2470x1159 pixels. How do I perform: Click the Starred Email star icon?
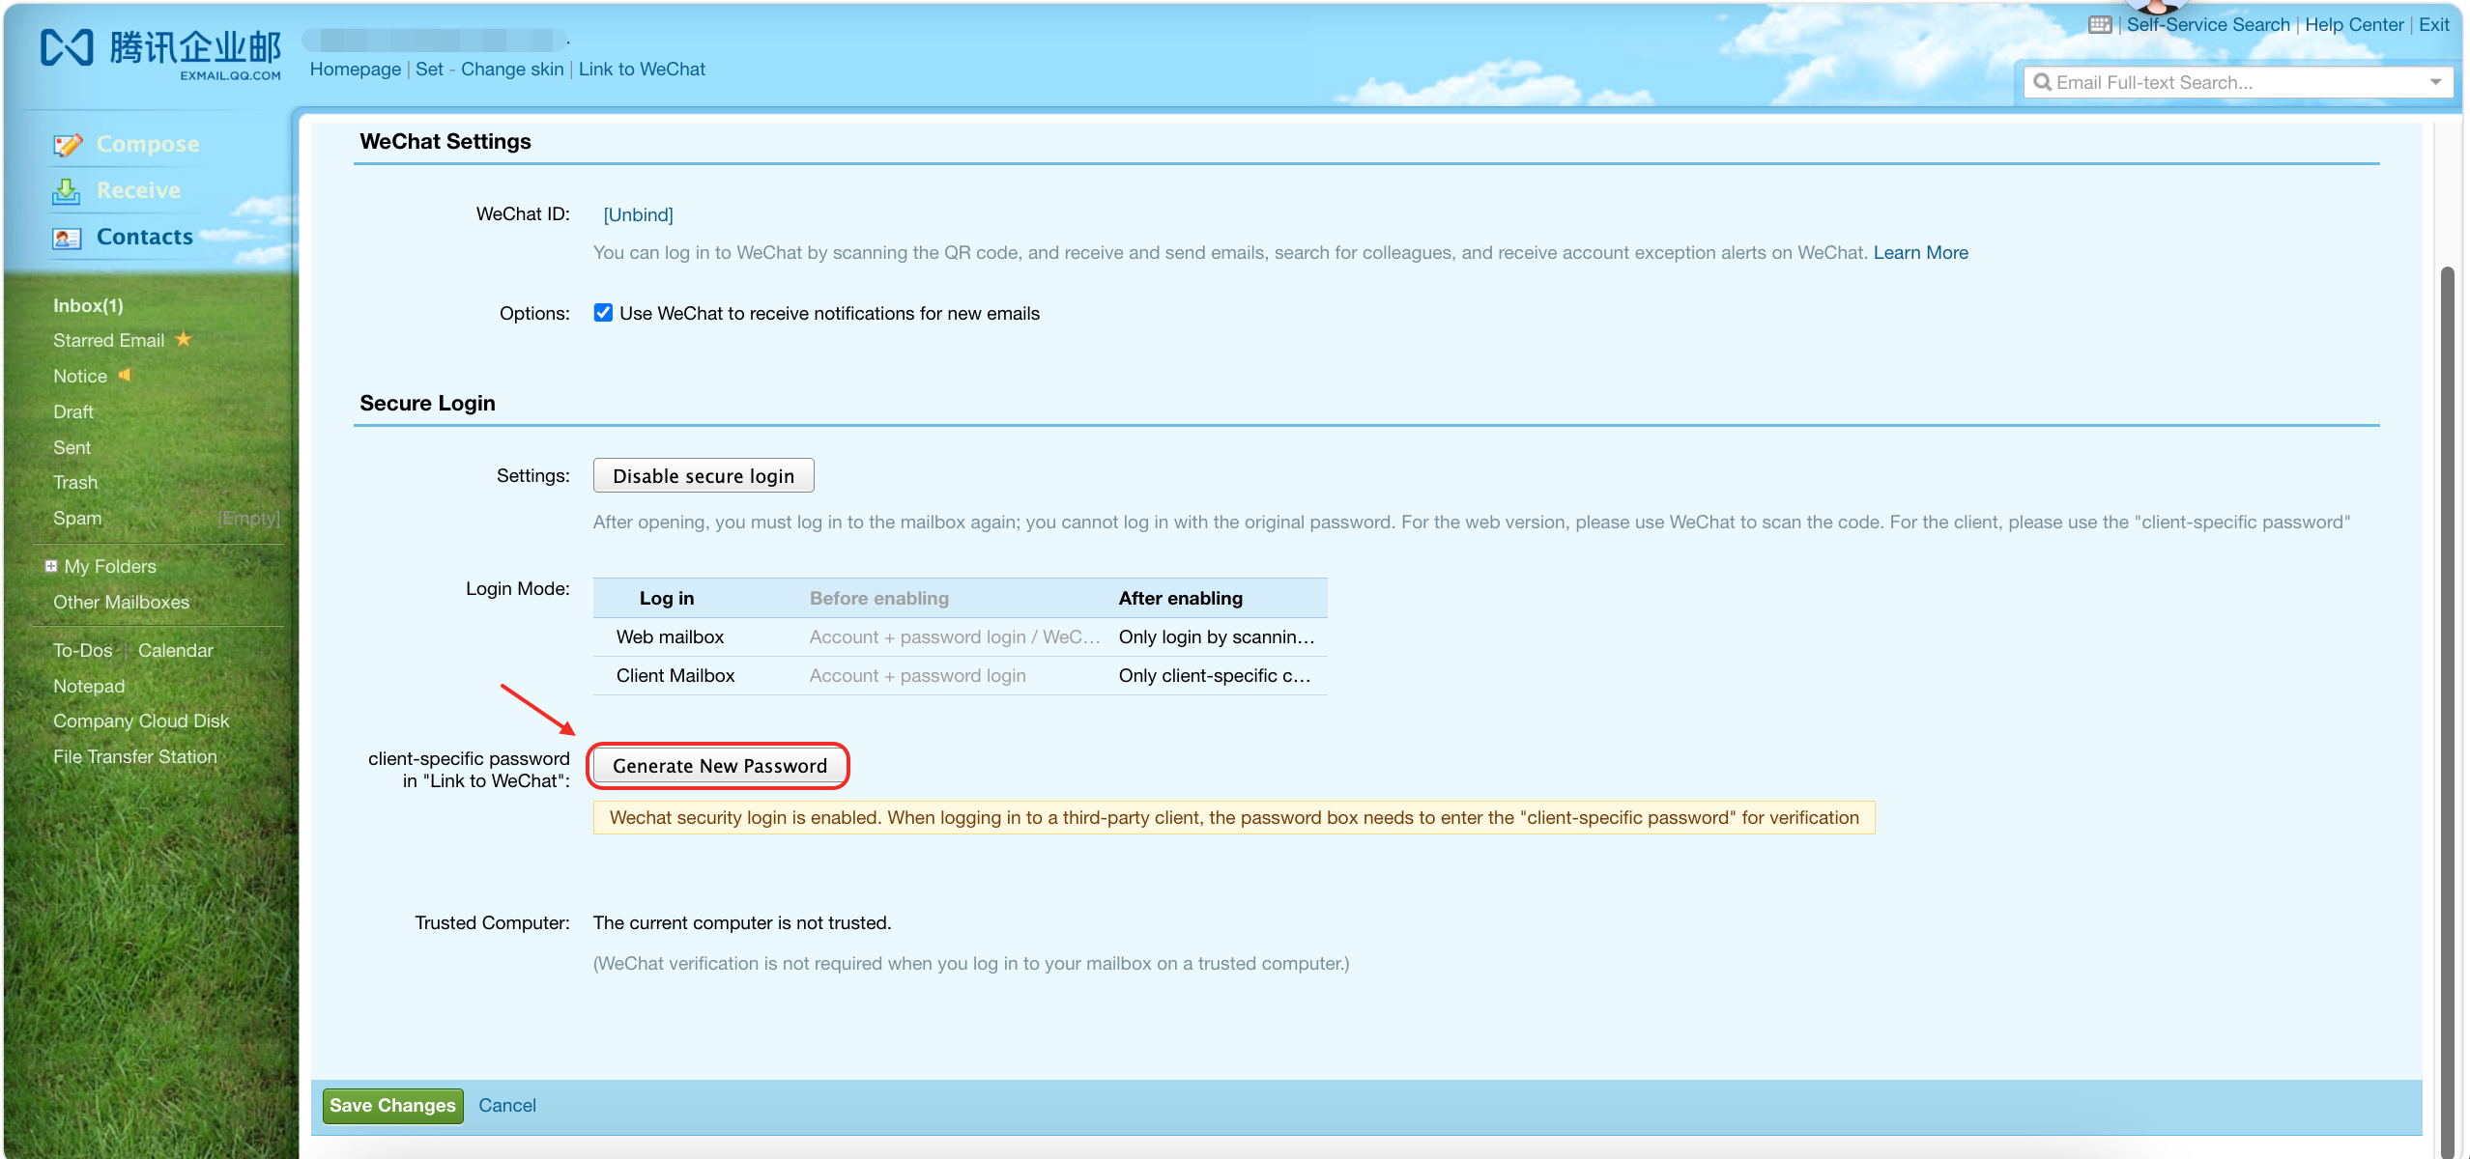tap(184, 339)
